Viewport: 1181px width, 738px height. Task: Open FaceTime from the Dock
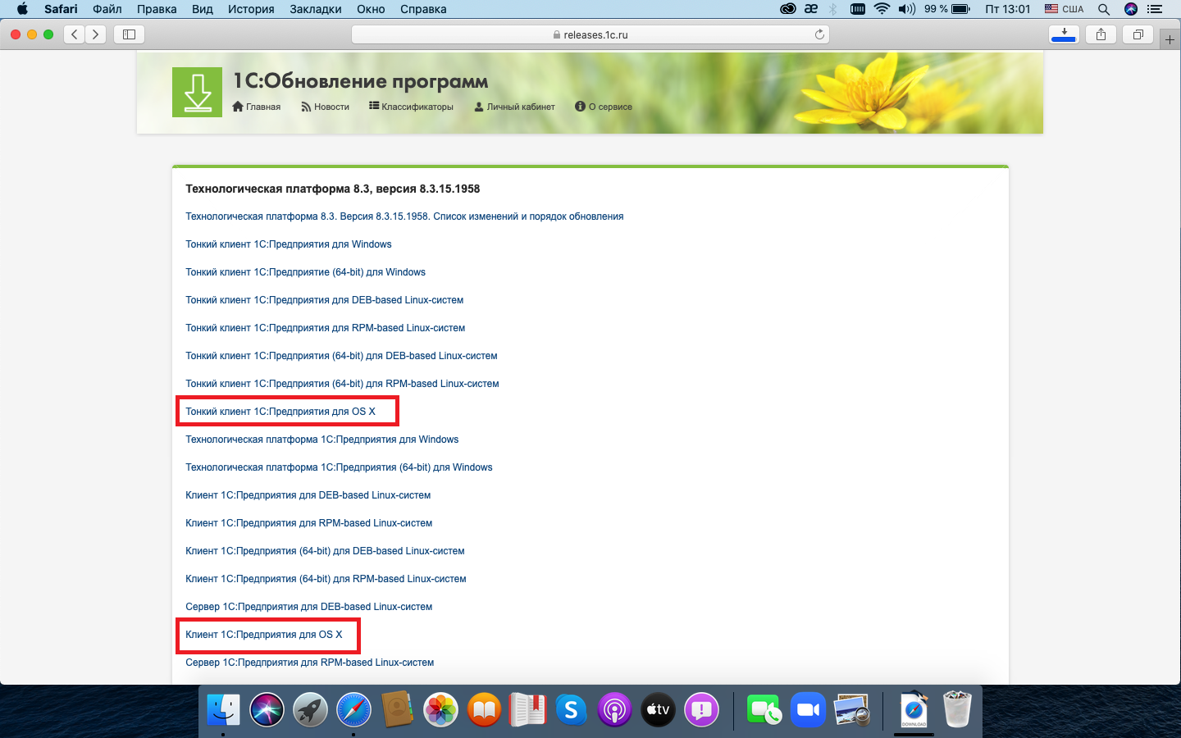[x=764, y=709]
